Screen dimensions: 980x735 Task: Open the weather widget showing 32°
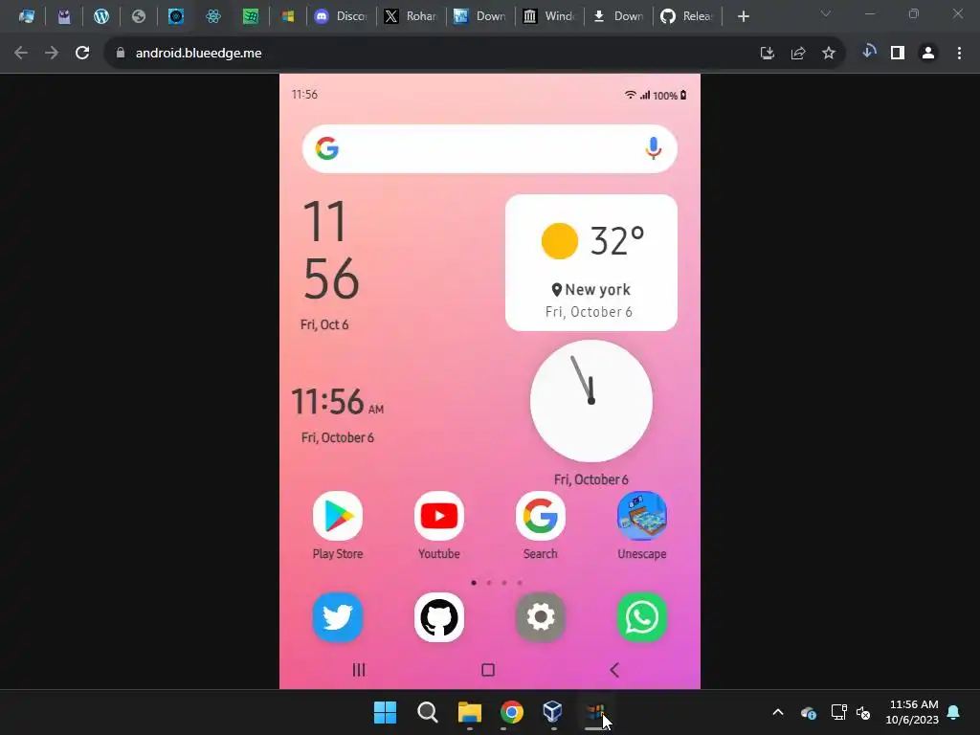(591, 262)
